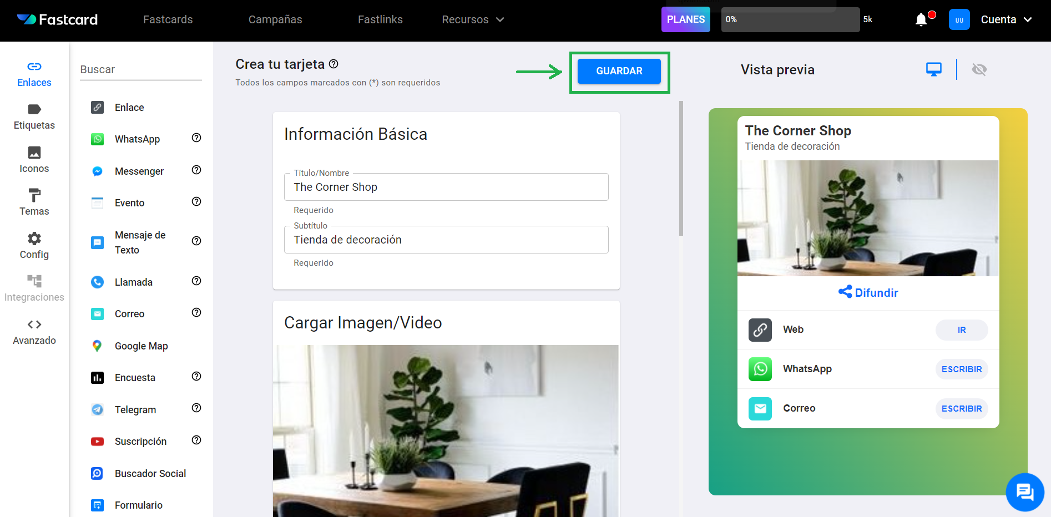The height and width of the screenshot is (517, 1051).
Task: Show help for Suscripción list item
Action: tap(196, 440)
